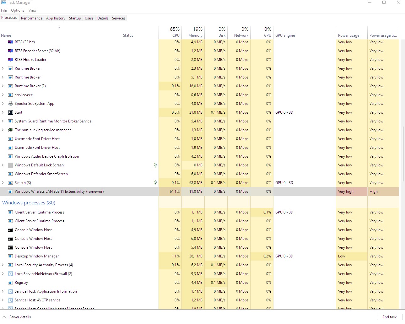Click the Local Security Authority Process icon
Image resolution: width=405 pixels, height=324 pixels.
click(10, 265)
